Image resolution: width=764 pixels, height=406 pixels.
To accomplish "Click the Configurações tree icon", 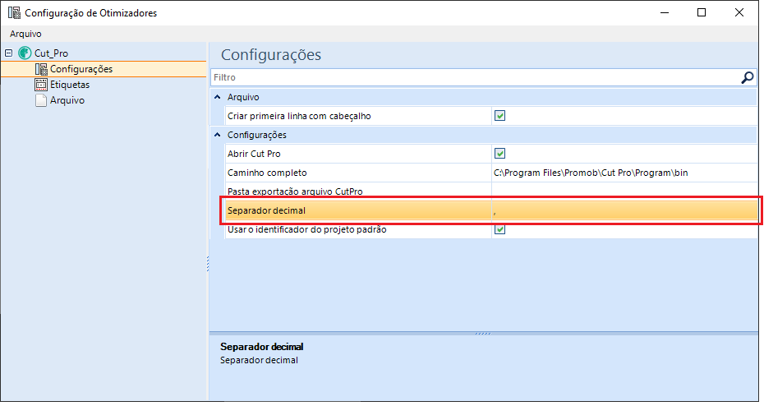I will [41, 69].
